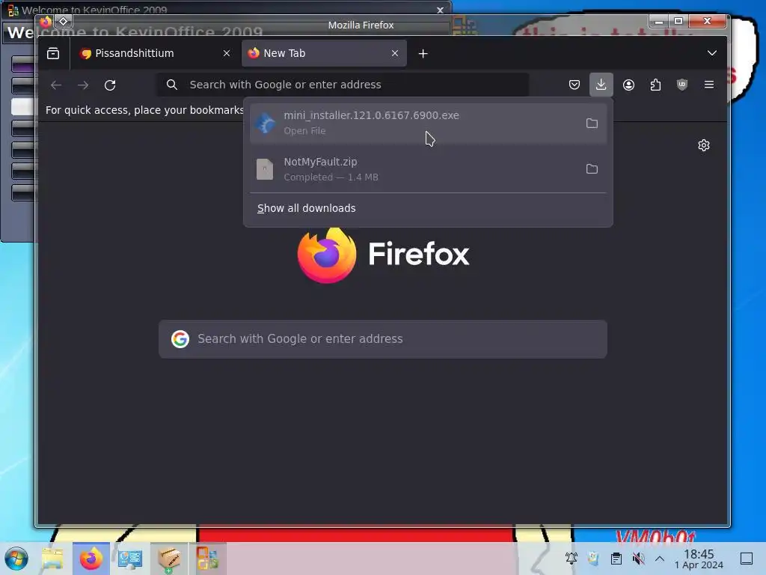
Task: Open the Firefox View tab list icon
Action: (x=53, y=53)
